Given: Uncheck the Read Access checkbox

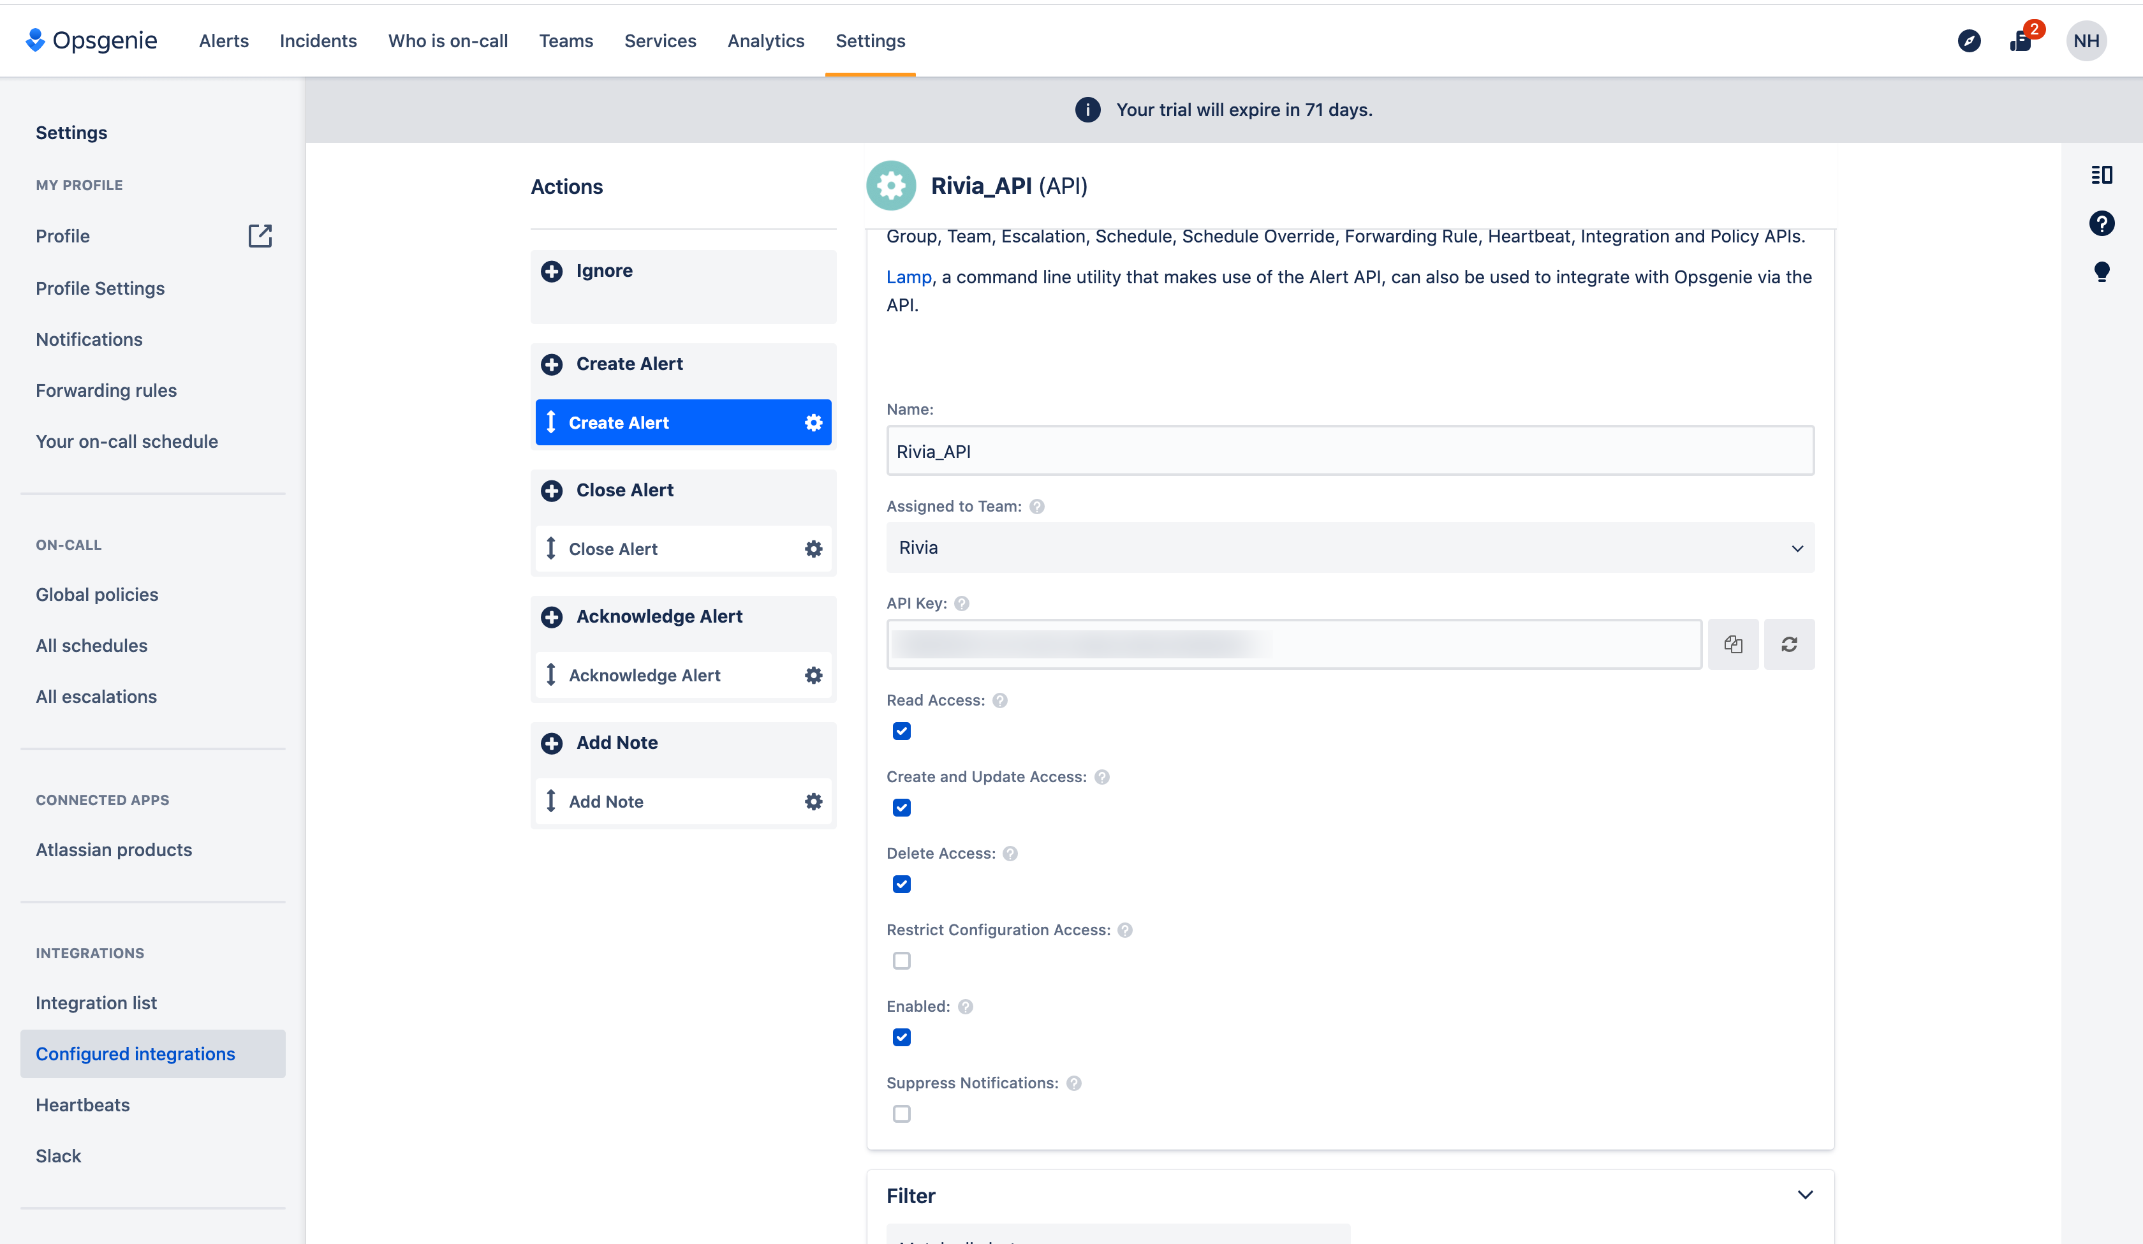Looking at the screenshot, I should tap(901, 731).
